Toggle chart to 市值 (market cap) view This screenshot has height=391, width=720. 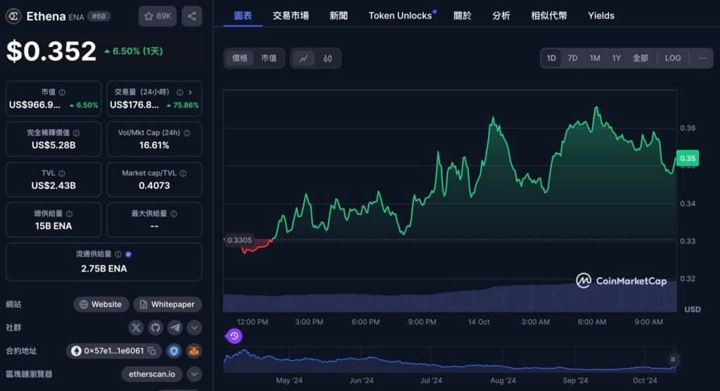(x=269, y=58)
